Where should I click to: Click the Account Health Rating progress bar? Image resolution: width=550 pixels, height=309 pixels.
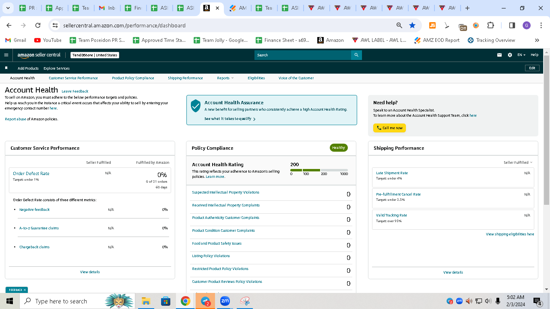(x=319, y=170)
